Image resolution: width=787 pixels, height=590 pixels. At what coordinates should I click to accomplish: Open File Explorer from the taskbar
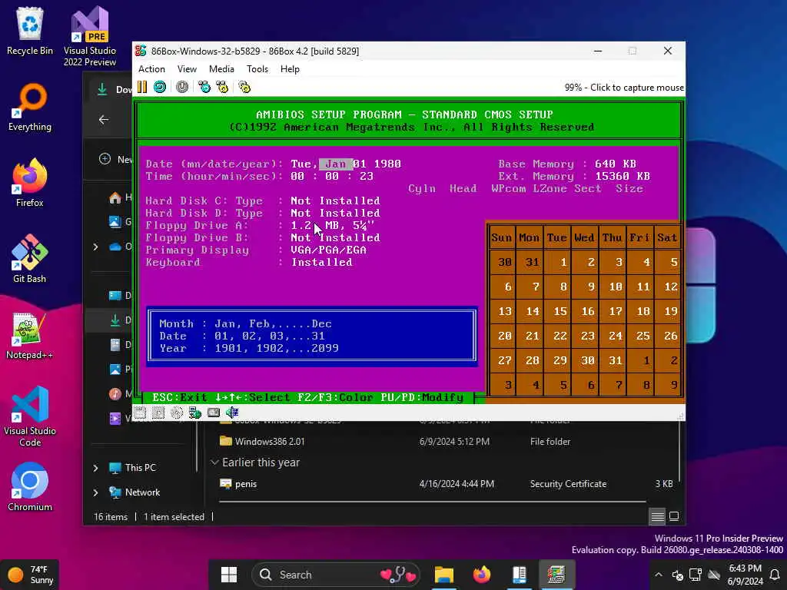(x=443, y=575)
